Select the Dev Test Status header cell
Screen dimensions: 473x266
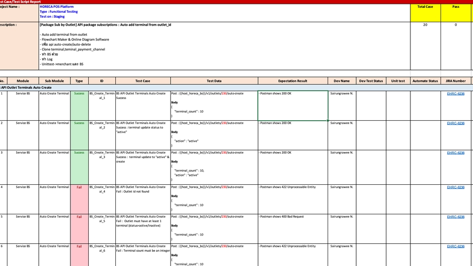[x=371, y=81]
